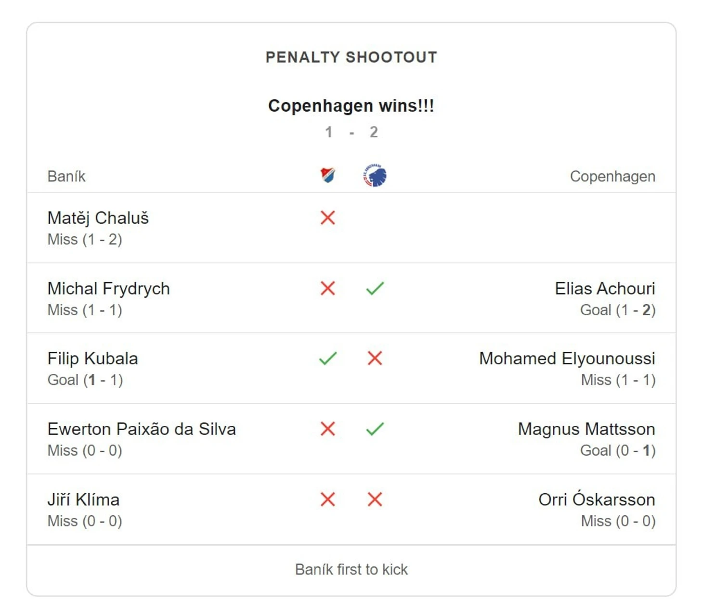Open Magnus Mattsson's player entry

[586, 429]
